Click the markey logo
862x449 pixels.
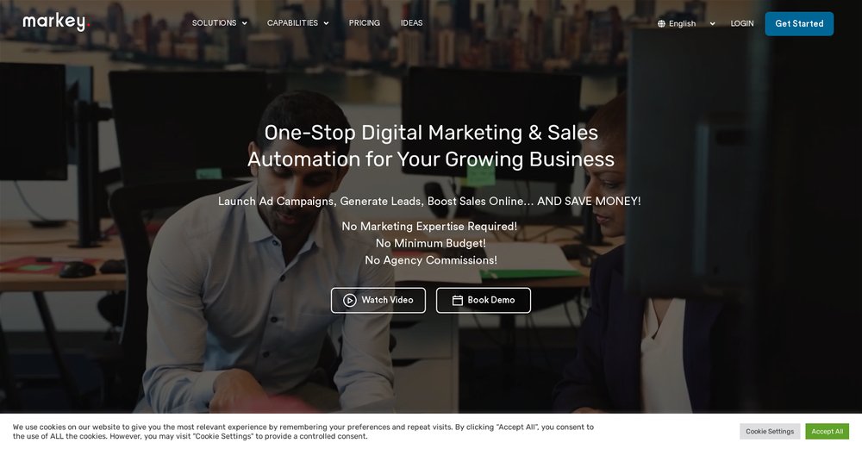click(x=56, y=22)
